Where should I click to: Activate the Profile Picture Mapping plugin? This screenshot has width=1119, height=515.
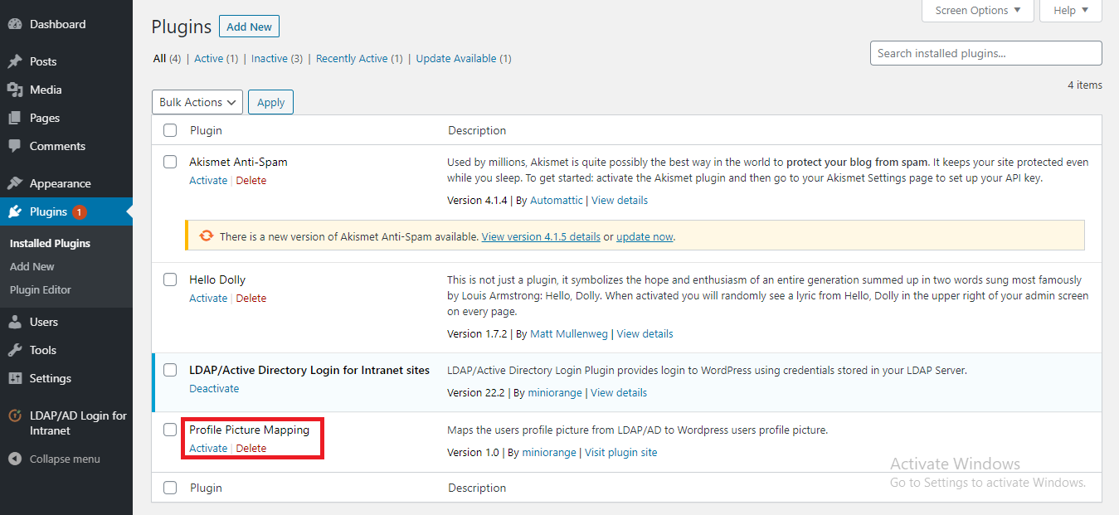click(208, 447)
